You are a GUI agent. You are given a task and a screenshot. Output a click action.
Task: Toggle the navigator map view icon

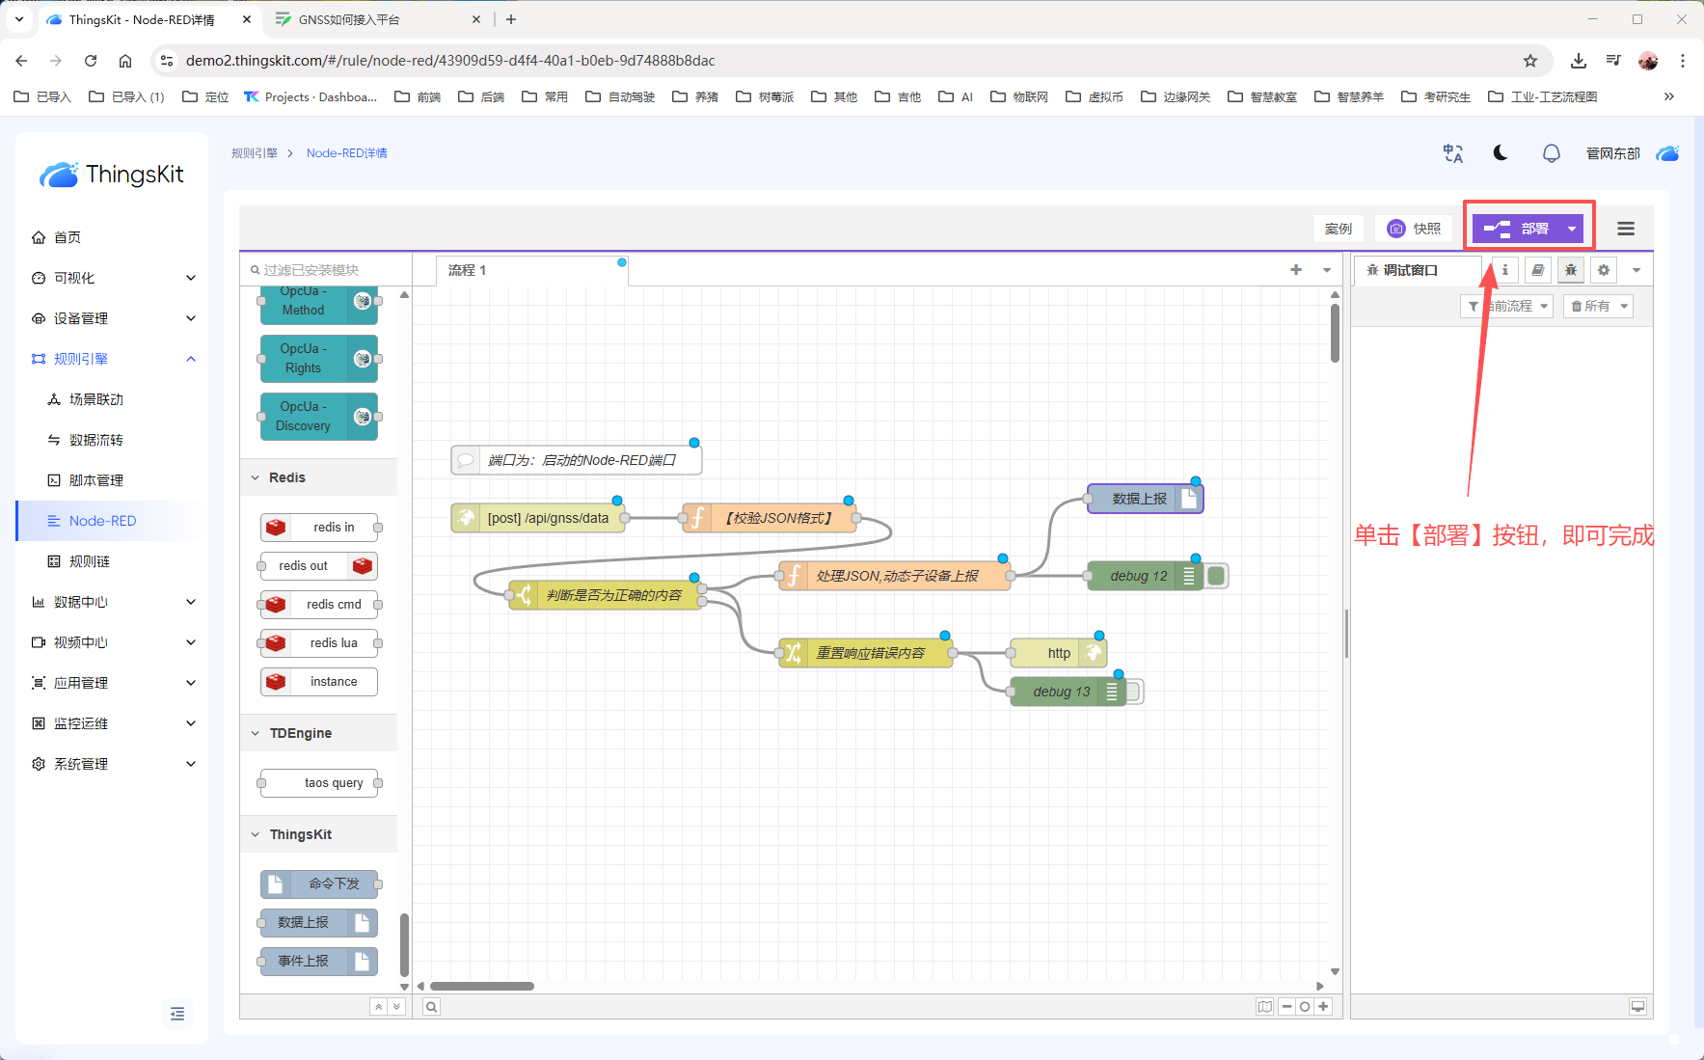coord(1264,1007)
